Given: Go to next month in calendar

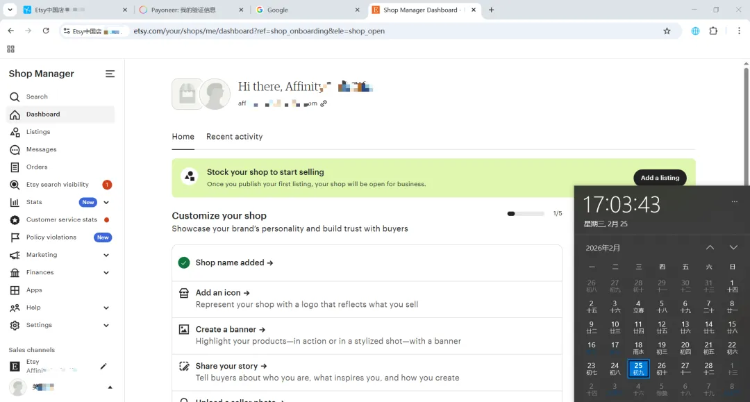Looking at the screenshot, I should (733, 248).
